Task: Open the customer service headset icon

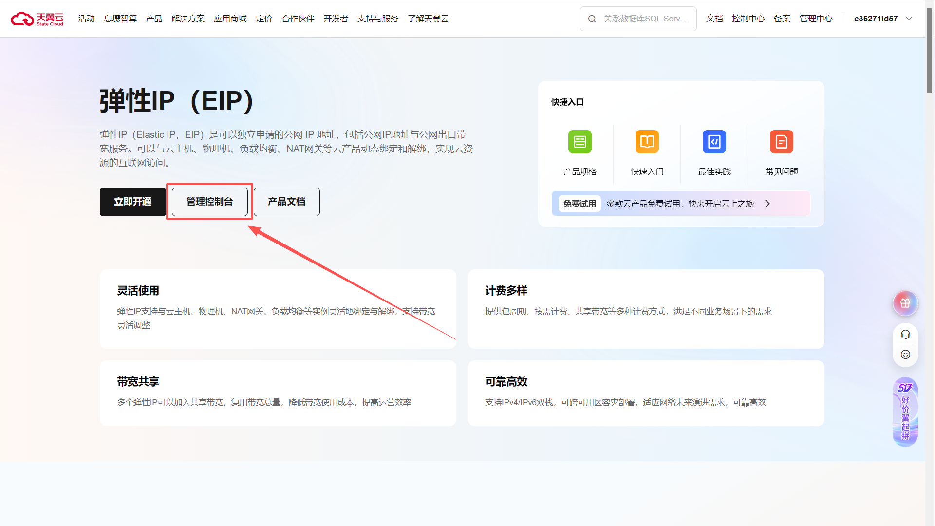Action: pos(905,335)
